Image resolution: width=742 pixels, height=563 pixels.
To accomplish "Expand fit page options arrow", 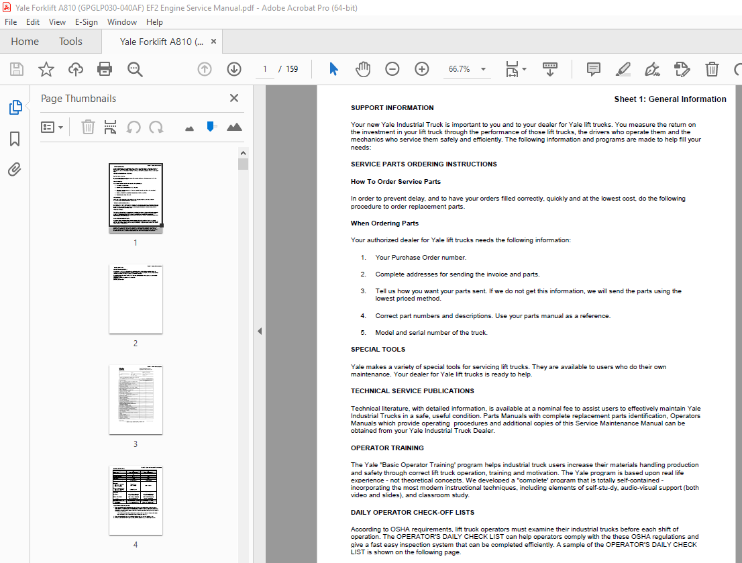I will point(524,69).
